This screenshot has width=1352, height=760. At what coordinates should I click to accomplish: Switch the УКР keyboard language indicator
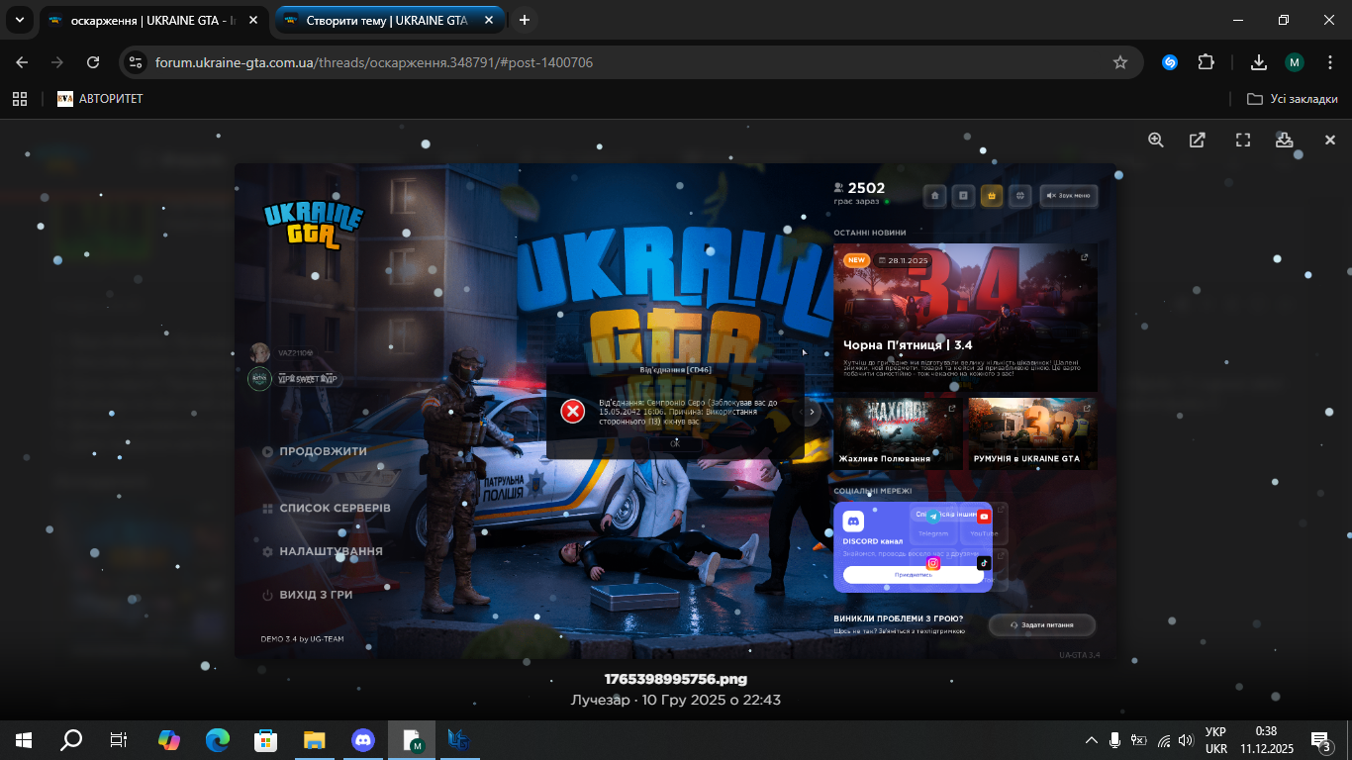(x=1216, y=740)
